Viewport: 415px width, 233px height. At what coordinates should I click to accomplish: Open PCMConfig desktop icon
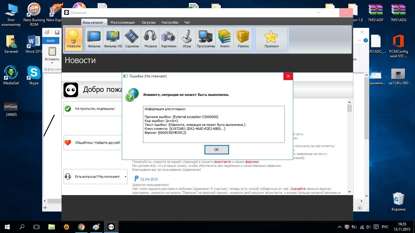[x=398, y=46]
